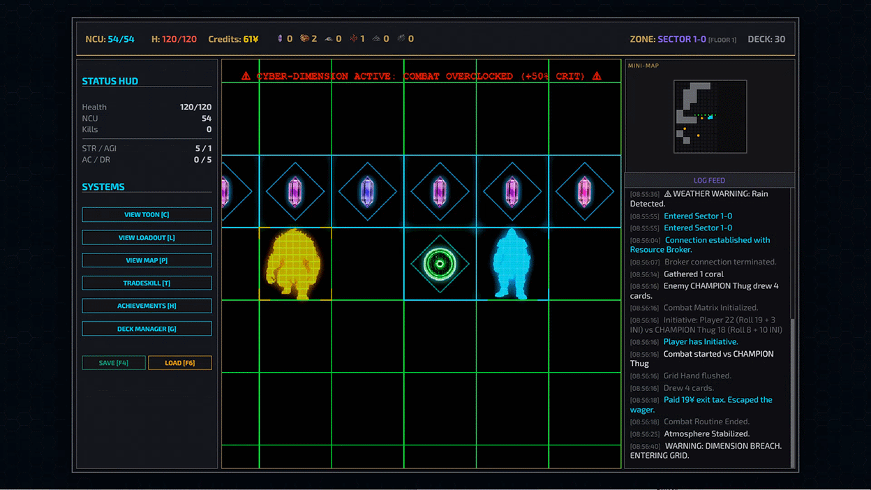This screenshot has height=490, width=871.
Task: Click the MINI-MAP label
Action: 643,66
